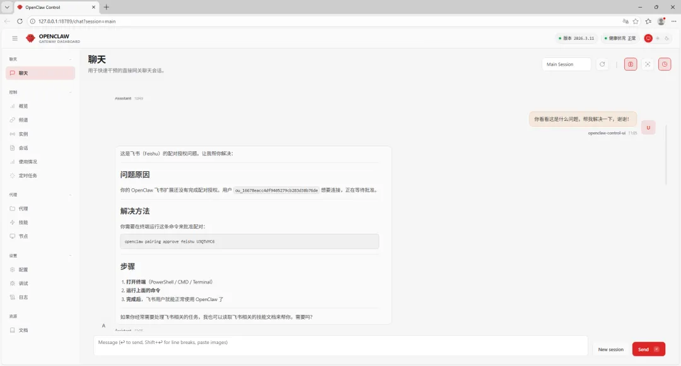Collapse the 资源 sidebar section
The height and width of the screenshot is (366, 681).
click(x=40, y=316)
